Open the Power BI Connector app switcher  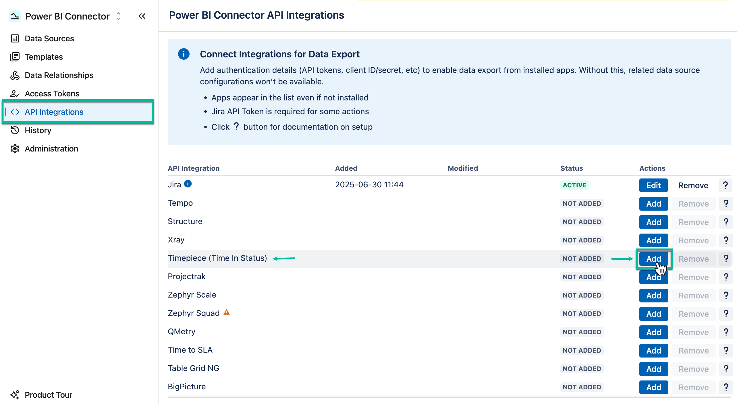118,16
